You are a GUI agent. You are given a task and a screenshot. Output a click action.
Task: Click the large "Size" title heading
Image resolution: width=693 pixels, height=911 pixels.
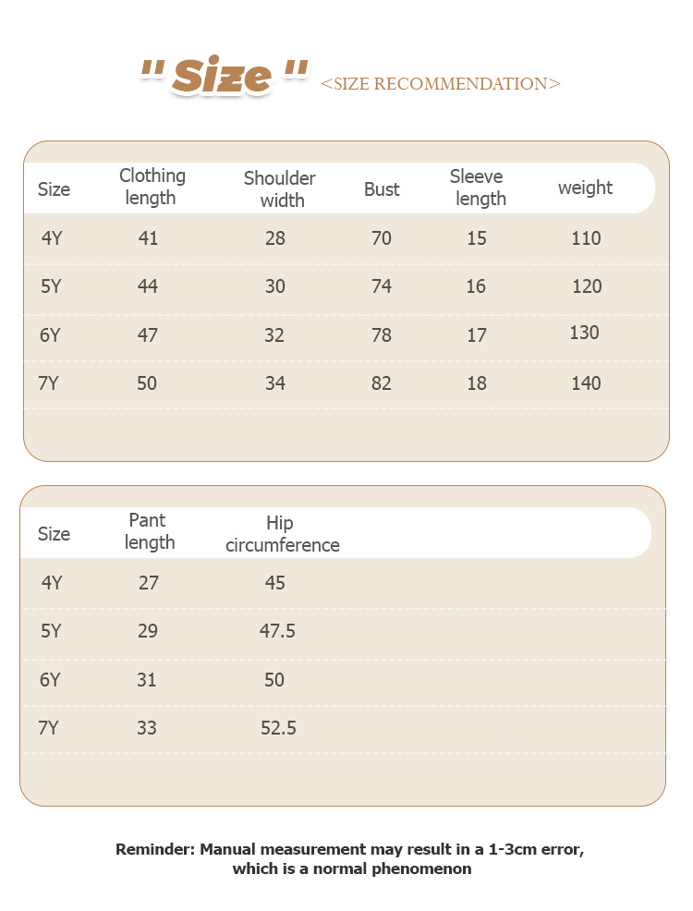tap(224, 77)
